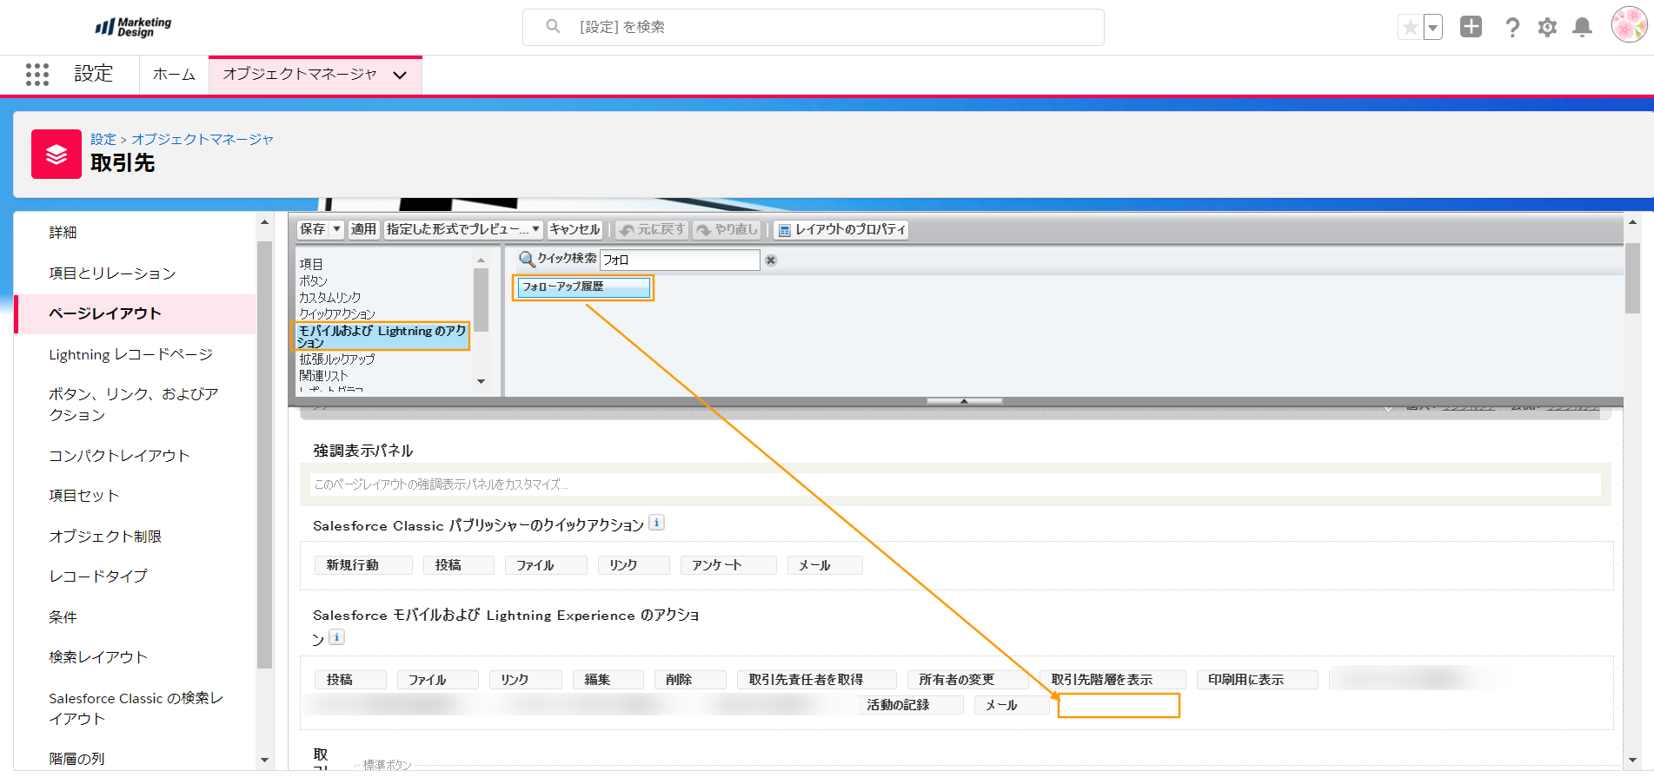This screenshot has width=1654, height=784.
Task: Switch to the ホーム tab
Action: tap(174, 75)
